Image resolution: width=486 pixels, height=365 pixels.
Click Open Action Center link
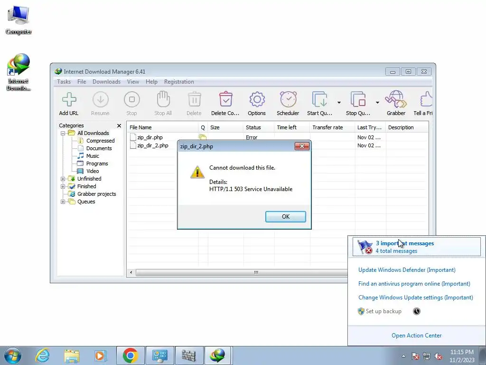coord(416,336)
